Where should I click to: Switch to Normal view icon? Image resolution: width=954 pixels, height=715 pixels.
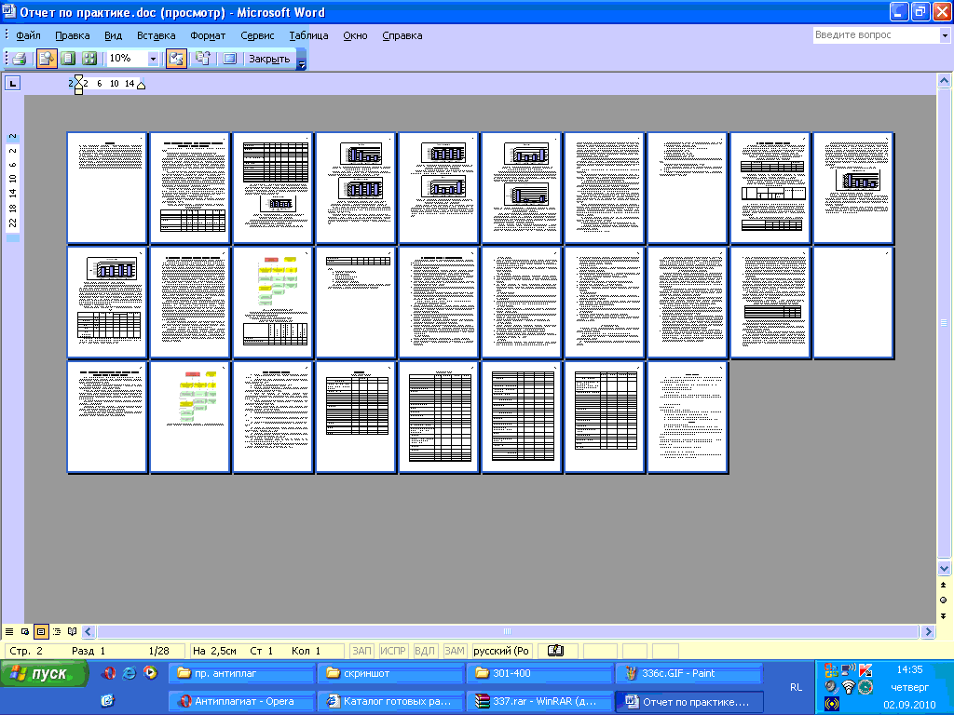click(x=9, y=631)
